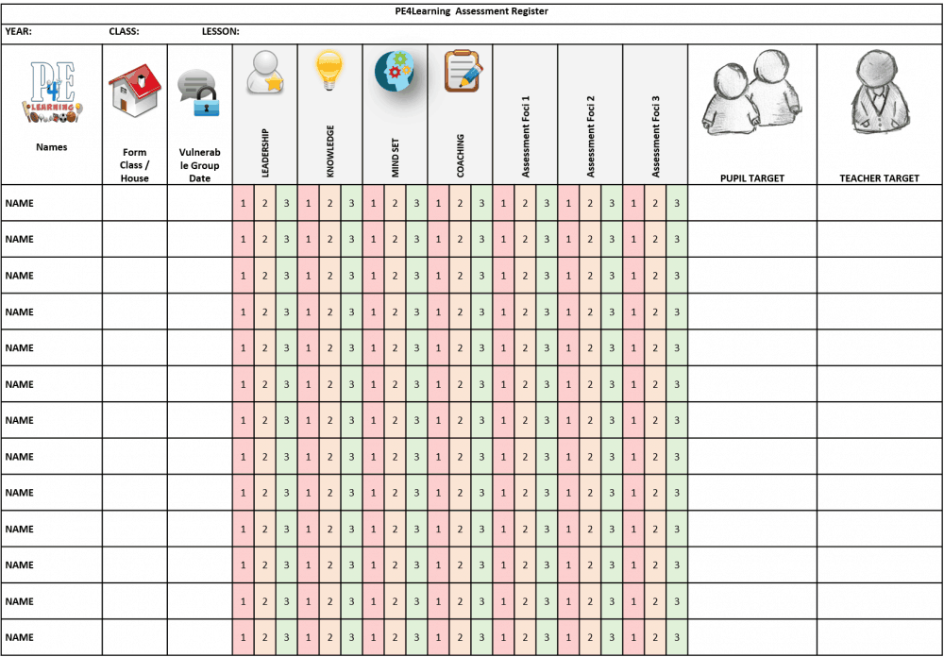
Task: Select rating 1 under Leadership for first pupil
Action: 243,202
